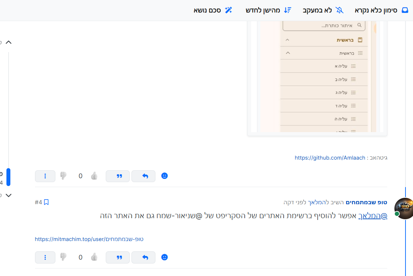Open more options menu of post #4
Screen dimensions: 413x276
45,257
